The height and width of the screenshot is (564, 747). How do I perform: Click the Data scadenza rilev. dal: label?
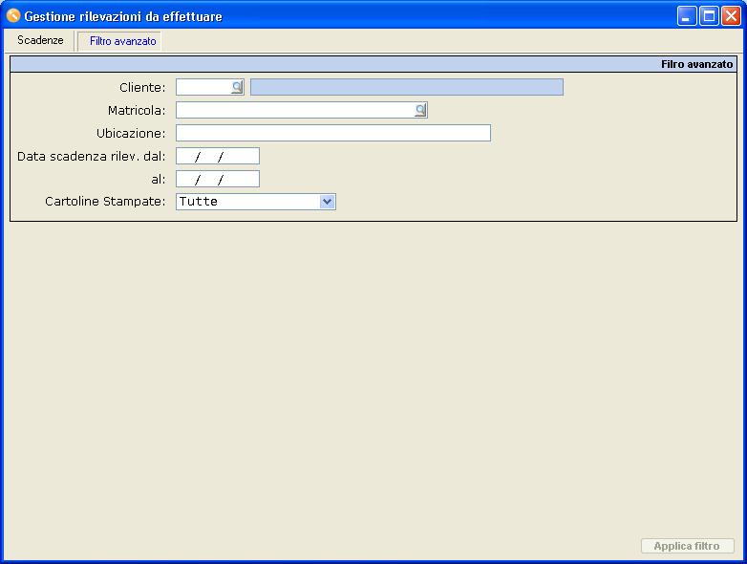tap(92, 157)
